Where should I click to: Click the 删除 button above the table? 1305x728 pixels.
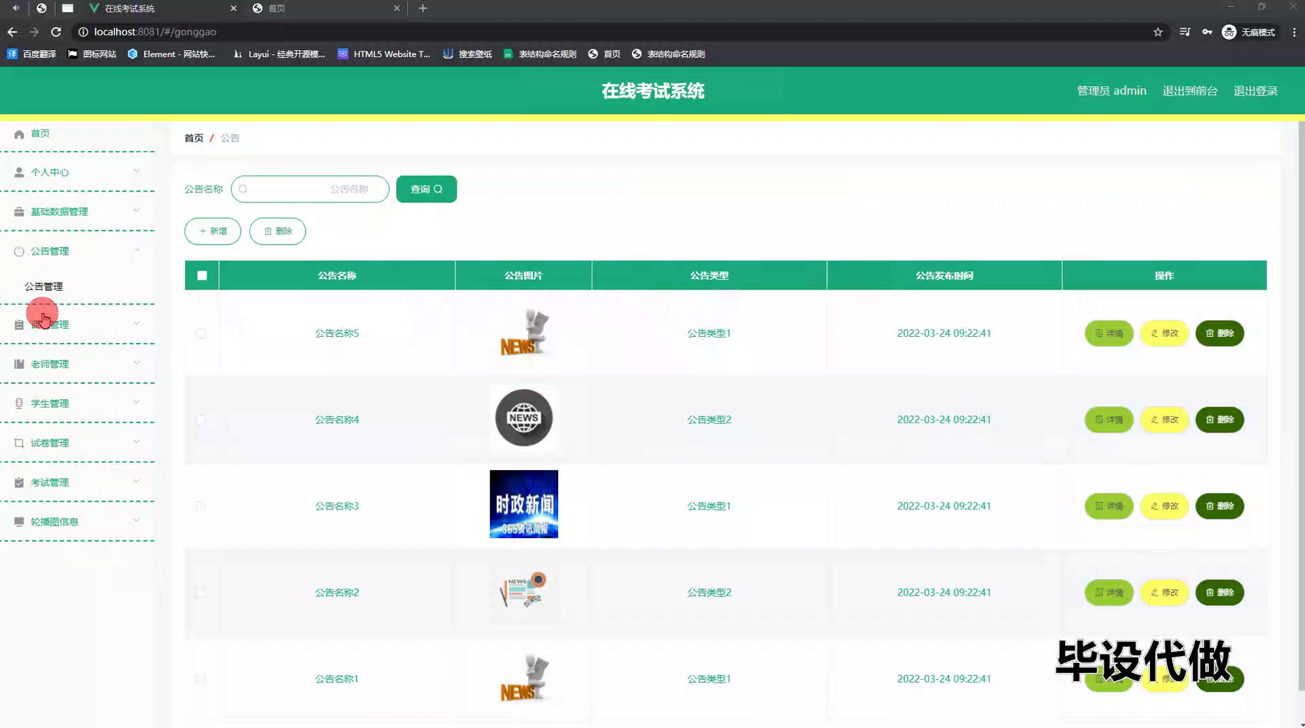(x=277, y=232)
